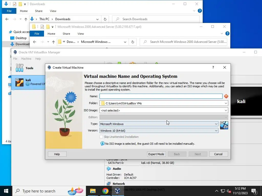Open Machine menu in VirtualBox Manager
Viewport: 262px width, 196px height.
click(x=26, y=59)
